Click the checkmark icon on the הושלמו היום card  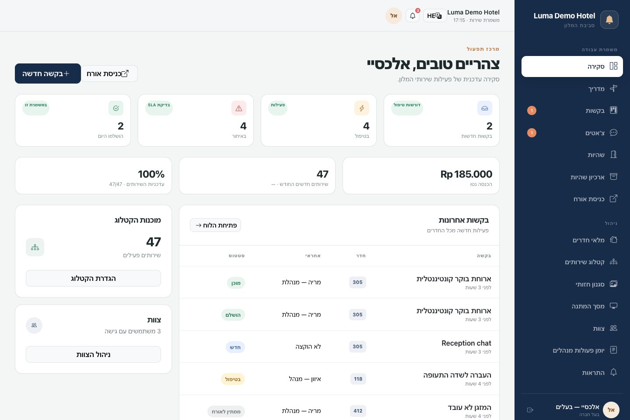116,108
